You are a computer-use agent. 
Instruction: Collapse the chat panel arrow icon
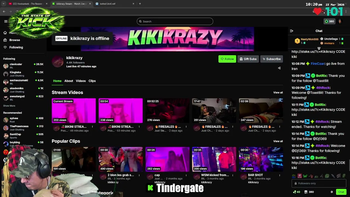point(291,31)
